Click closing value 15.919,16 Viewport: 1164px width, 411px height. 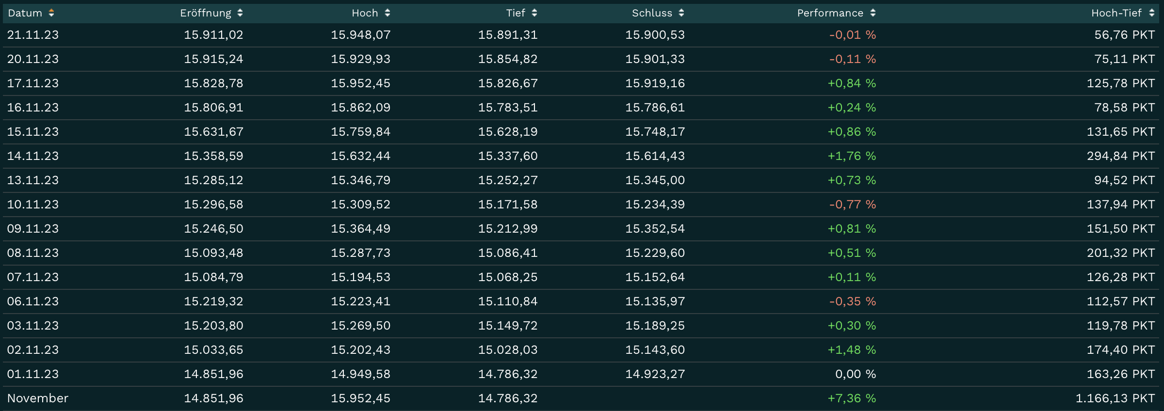pyautogui.click(x=655, y=83)
